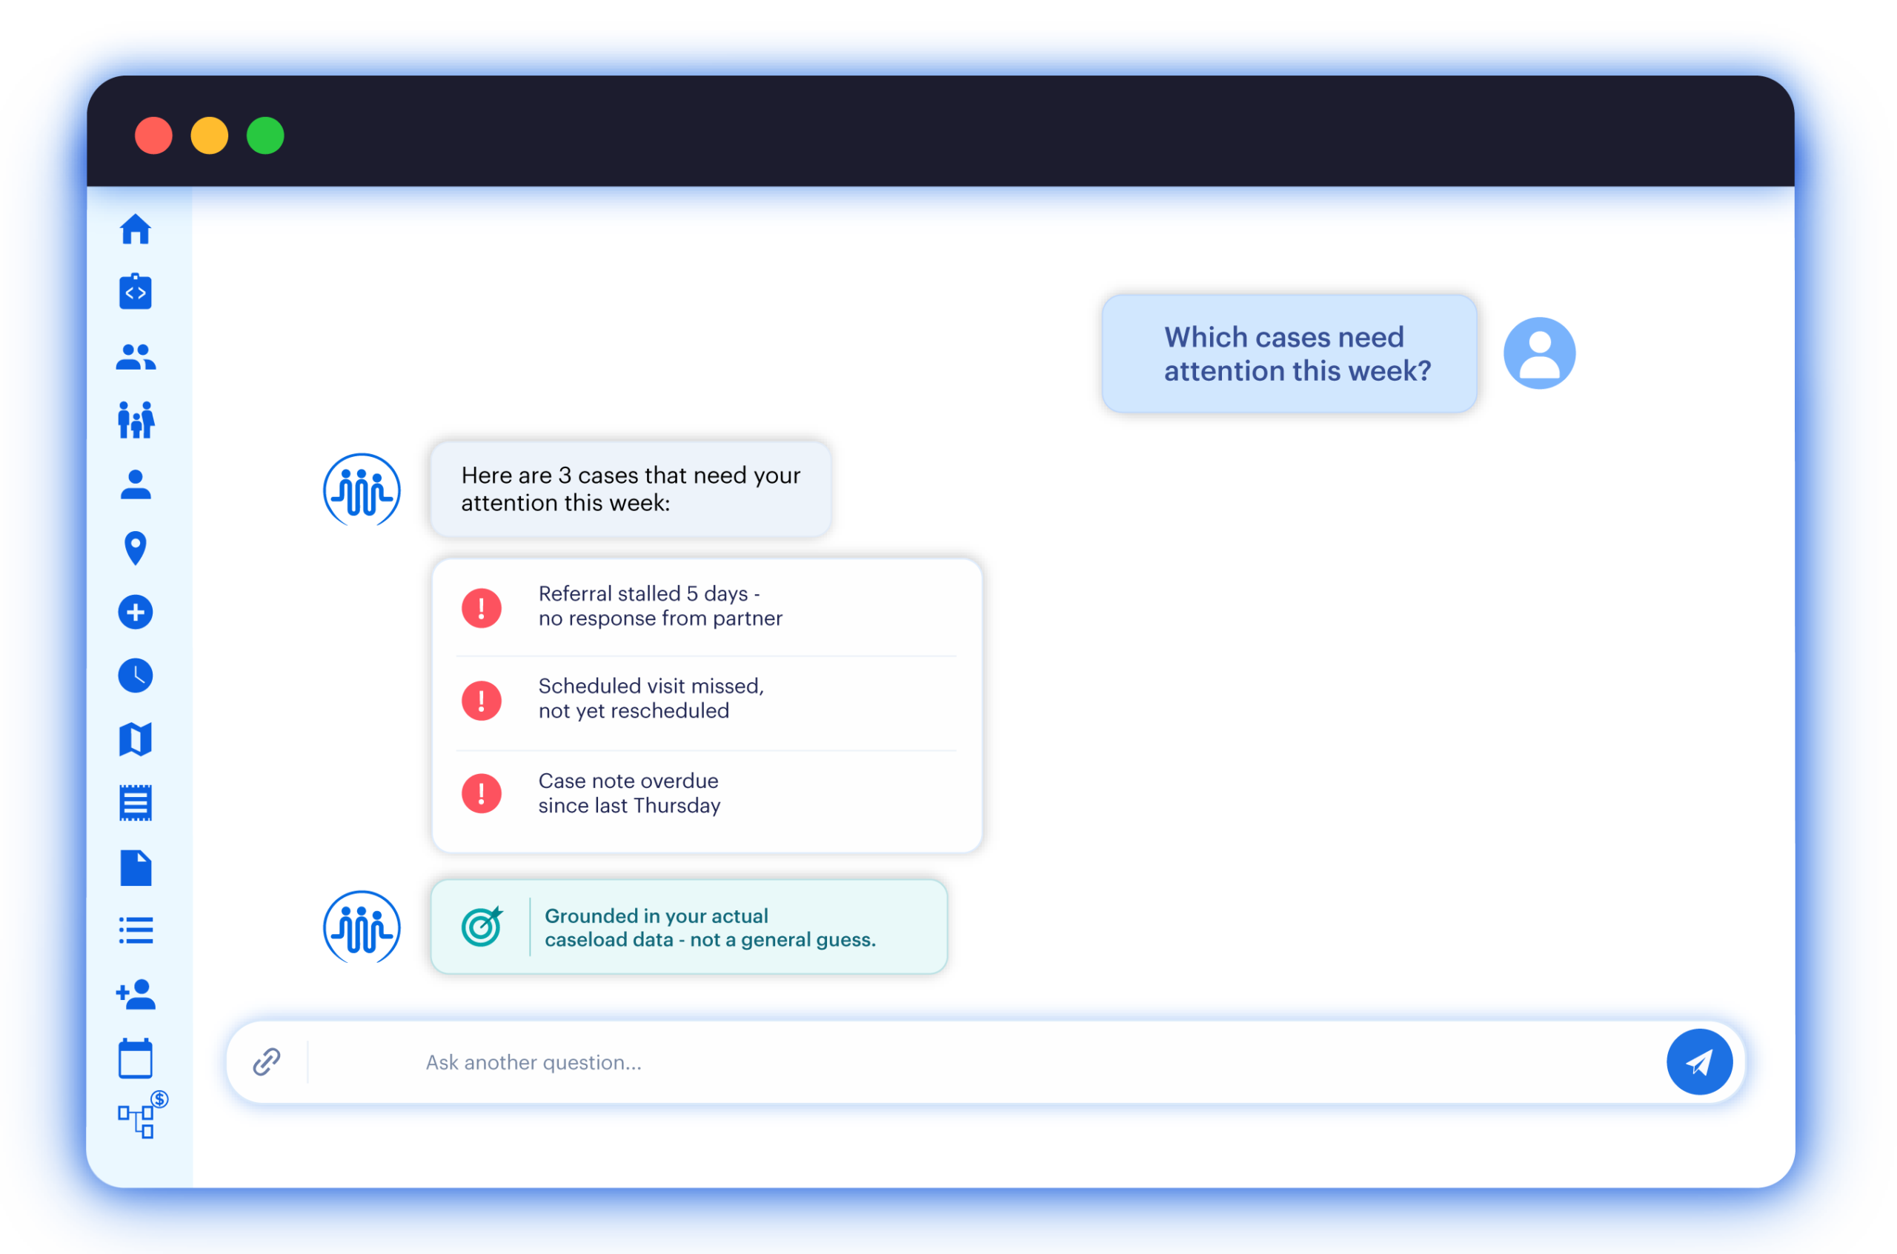Open the single person icon in sidebar

pyautogui.click(x=135, y=484)
